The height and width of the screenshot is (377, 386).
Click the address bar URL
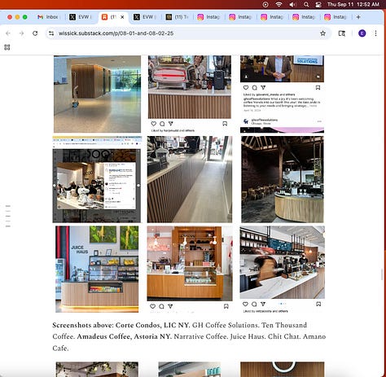point(116,33)
